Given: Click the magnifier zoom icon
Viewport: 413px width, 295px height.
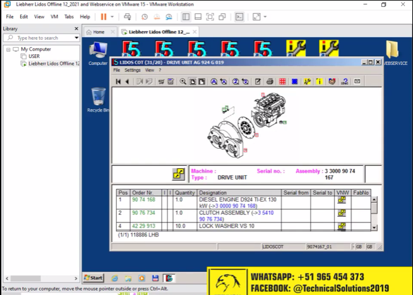Looking at the screenshot, I should (183, 81).
